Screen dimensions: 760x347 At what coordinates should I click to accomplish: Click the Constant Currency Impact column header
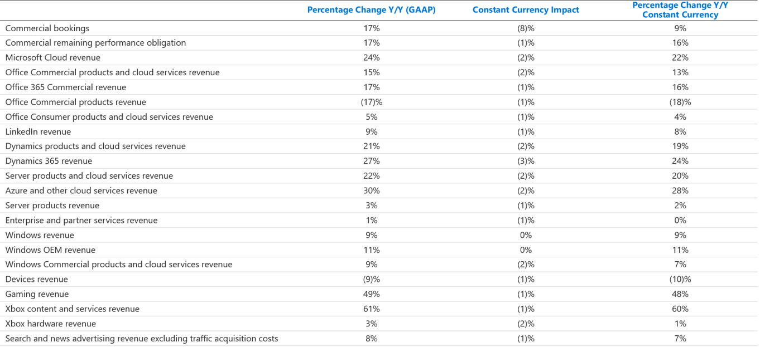526,9
